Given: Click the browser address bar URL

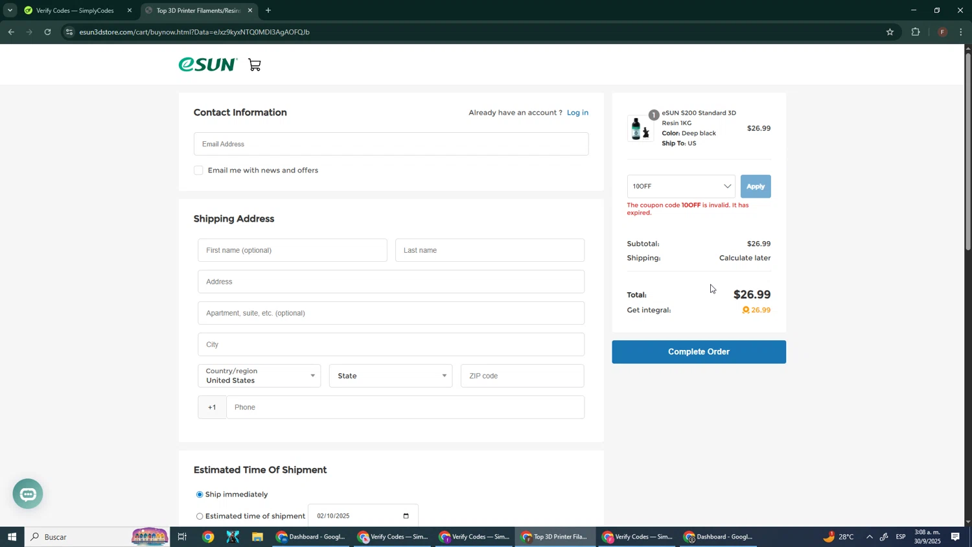Looking at the screenshot, I should pyautogui.click(x=194, y=32).
